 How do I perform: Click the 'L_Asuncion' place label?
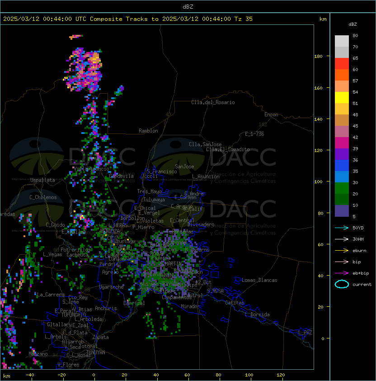click(x=206, y=176)
